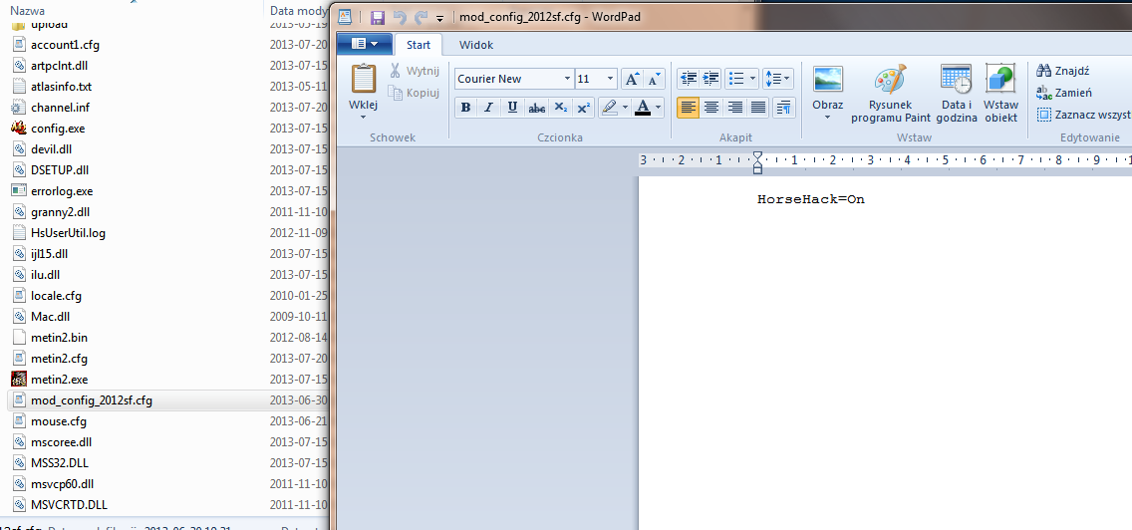
Task: Click the Kopiuj copy button
Action: tap(414, 93)
